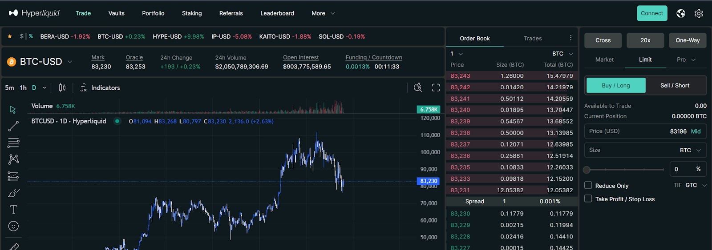Click the globe language icon
Viewport: 712px width, 250px height.
coord(681,13)
